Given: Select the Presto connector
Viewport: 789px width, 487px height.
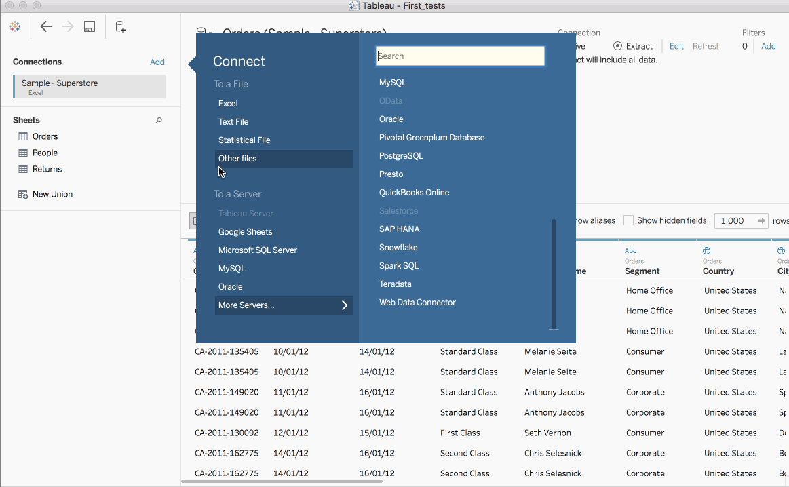Looking at the screenshot, I should [391, 174].
